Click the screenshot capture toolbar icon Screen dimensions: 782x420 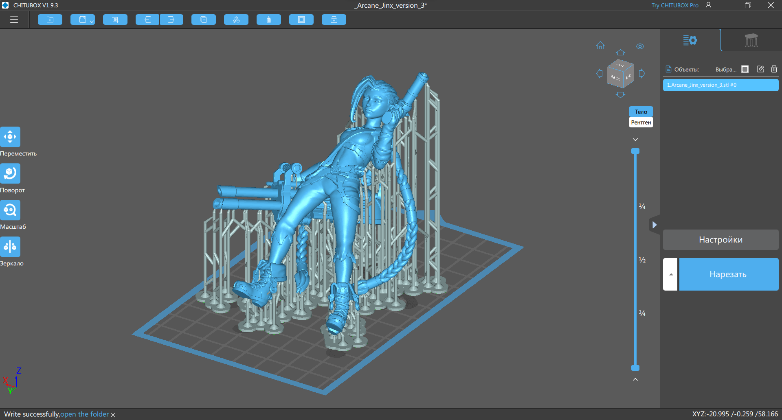point(115,20)
